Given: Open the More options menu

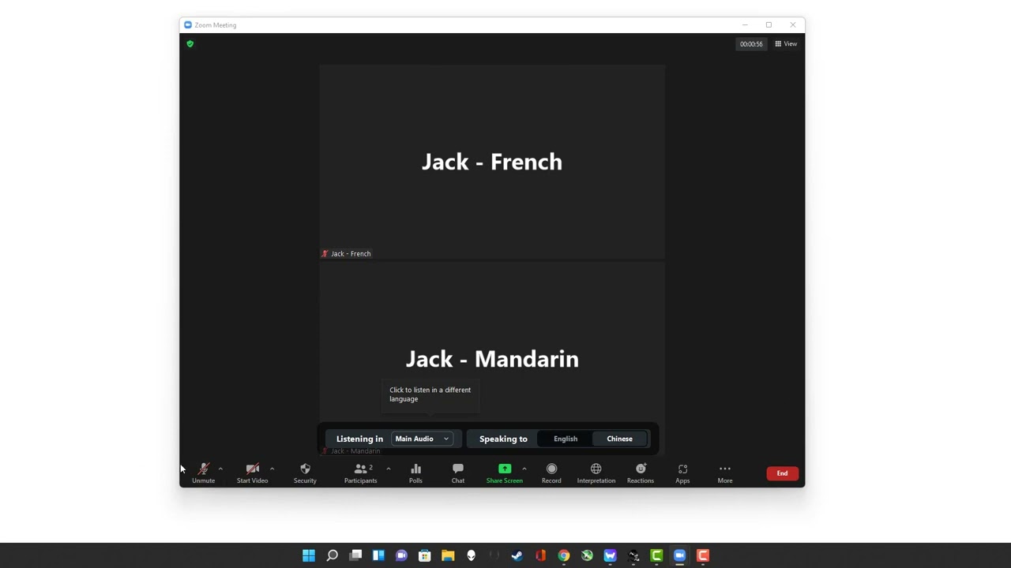Looking at the screenshot, I should tap(725, 473).
